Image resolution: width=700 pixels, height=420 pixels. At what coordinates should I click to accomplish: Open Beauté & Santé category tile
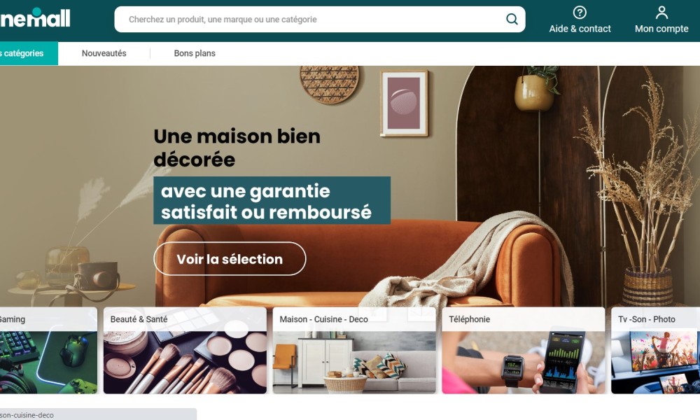(x=185, y=351)
